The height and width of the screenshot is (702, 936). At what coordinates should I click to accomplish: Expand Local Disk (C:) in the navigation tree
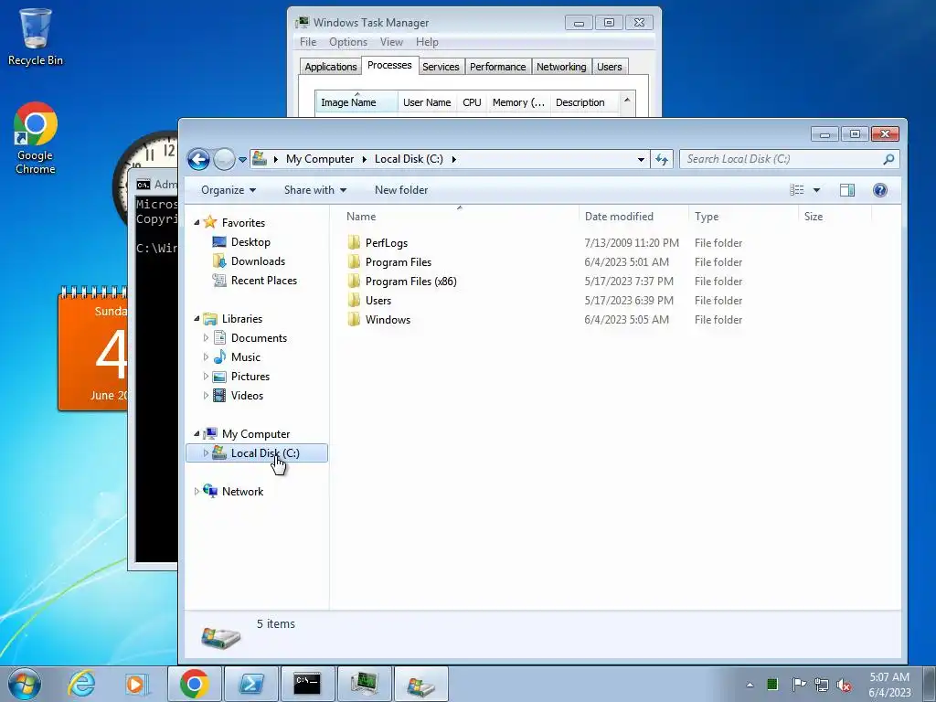(206, 453)
